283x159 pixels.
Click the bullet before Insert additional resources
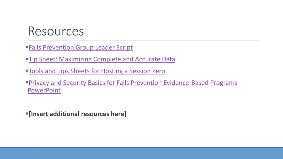click(27, 113)
